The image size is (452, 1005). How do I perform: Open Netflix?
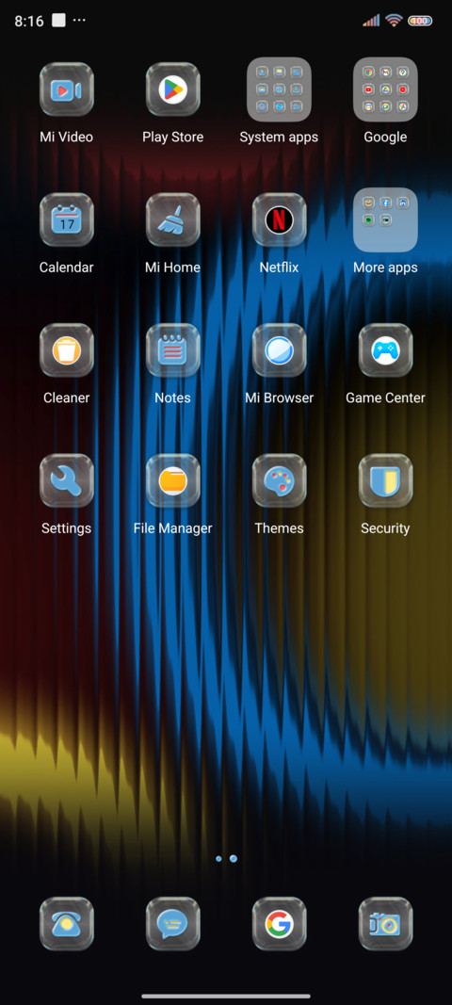click(279, 219)
